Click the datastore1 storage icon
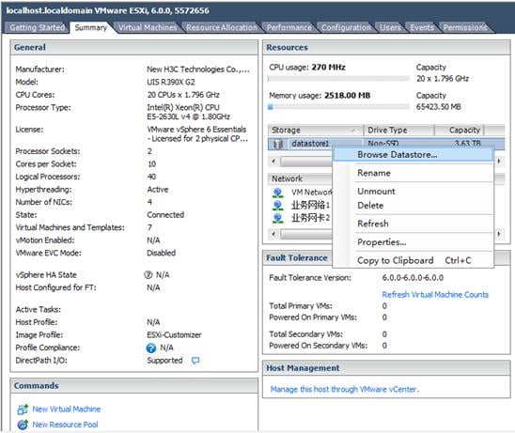Screen dimensions: 515x433 coord(278,144)
